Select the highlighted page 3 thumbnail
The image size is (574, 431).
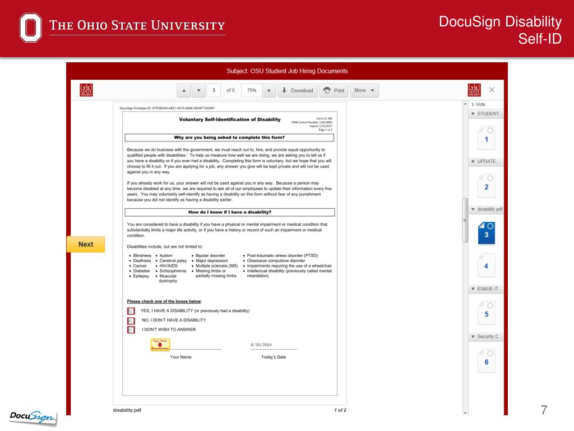coord(487,233)
